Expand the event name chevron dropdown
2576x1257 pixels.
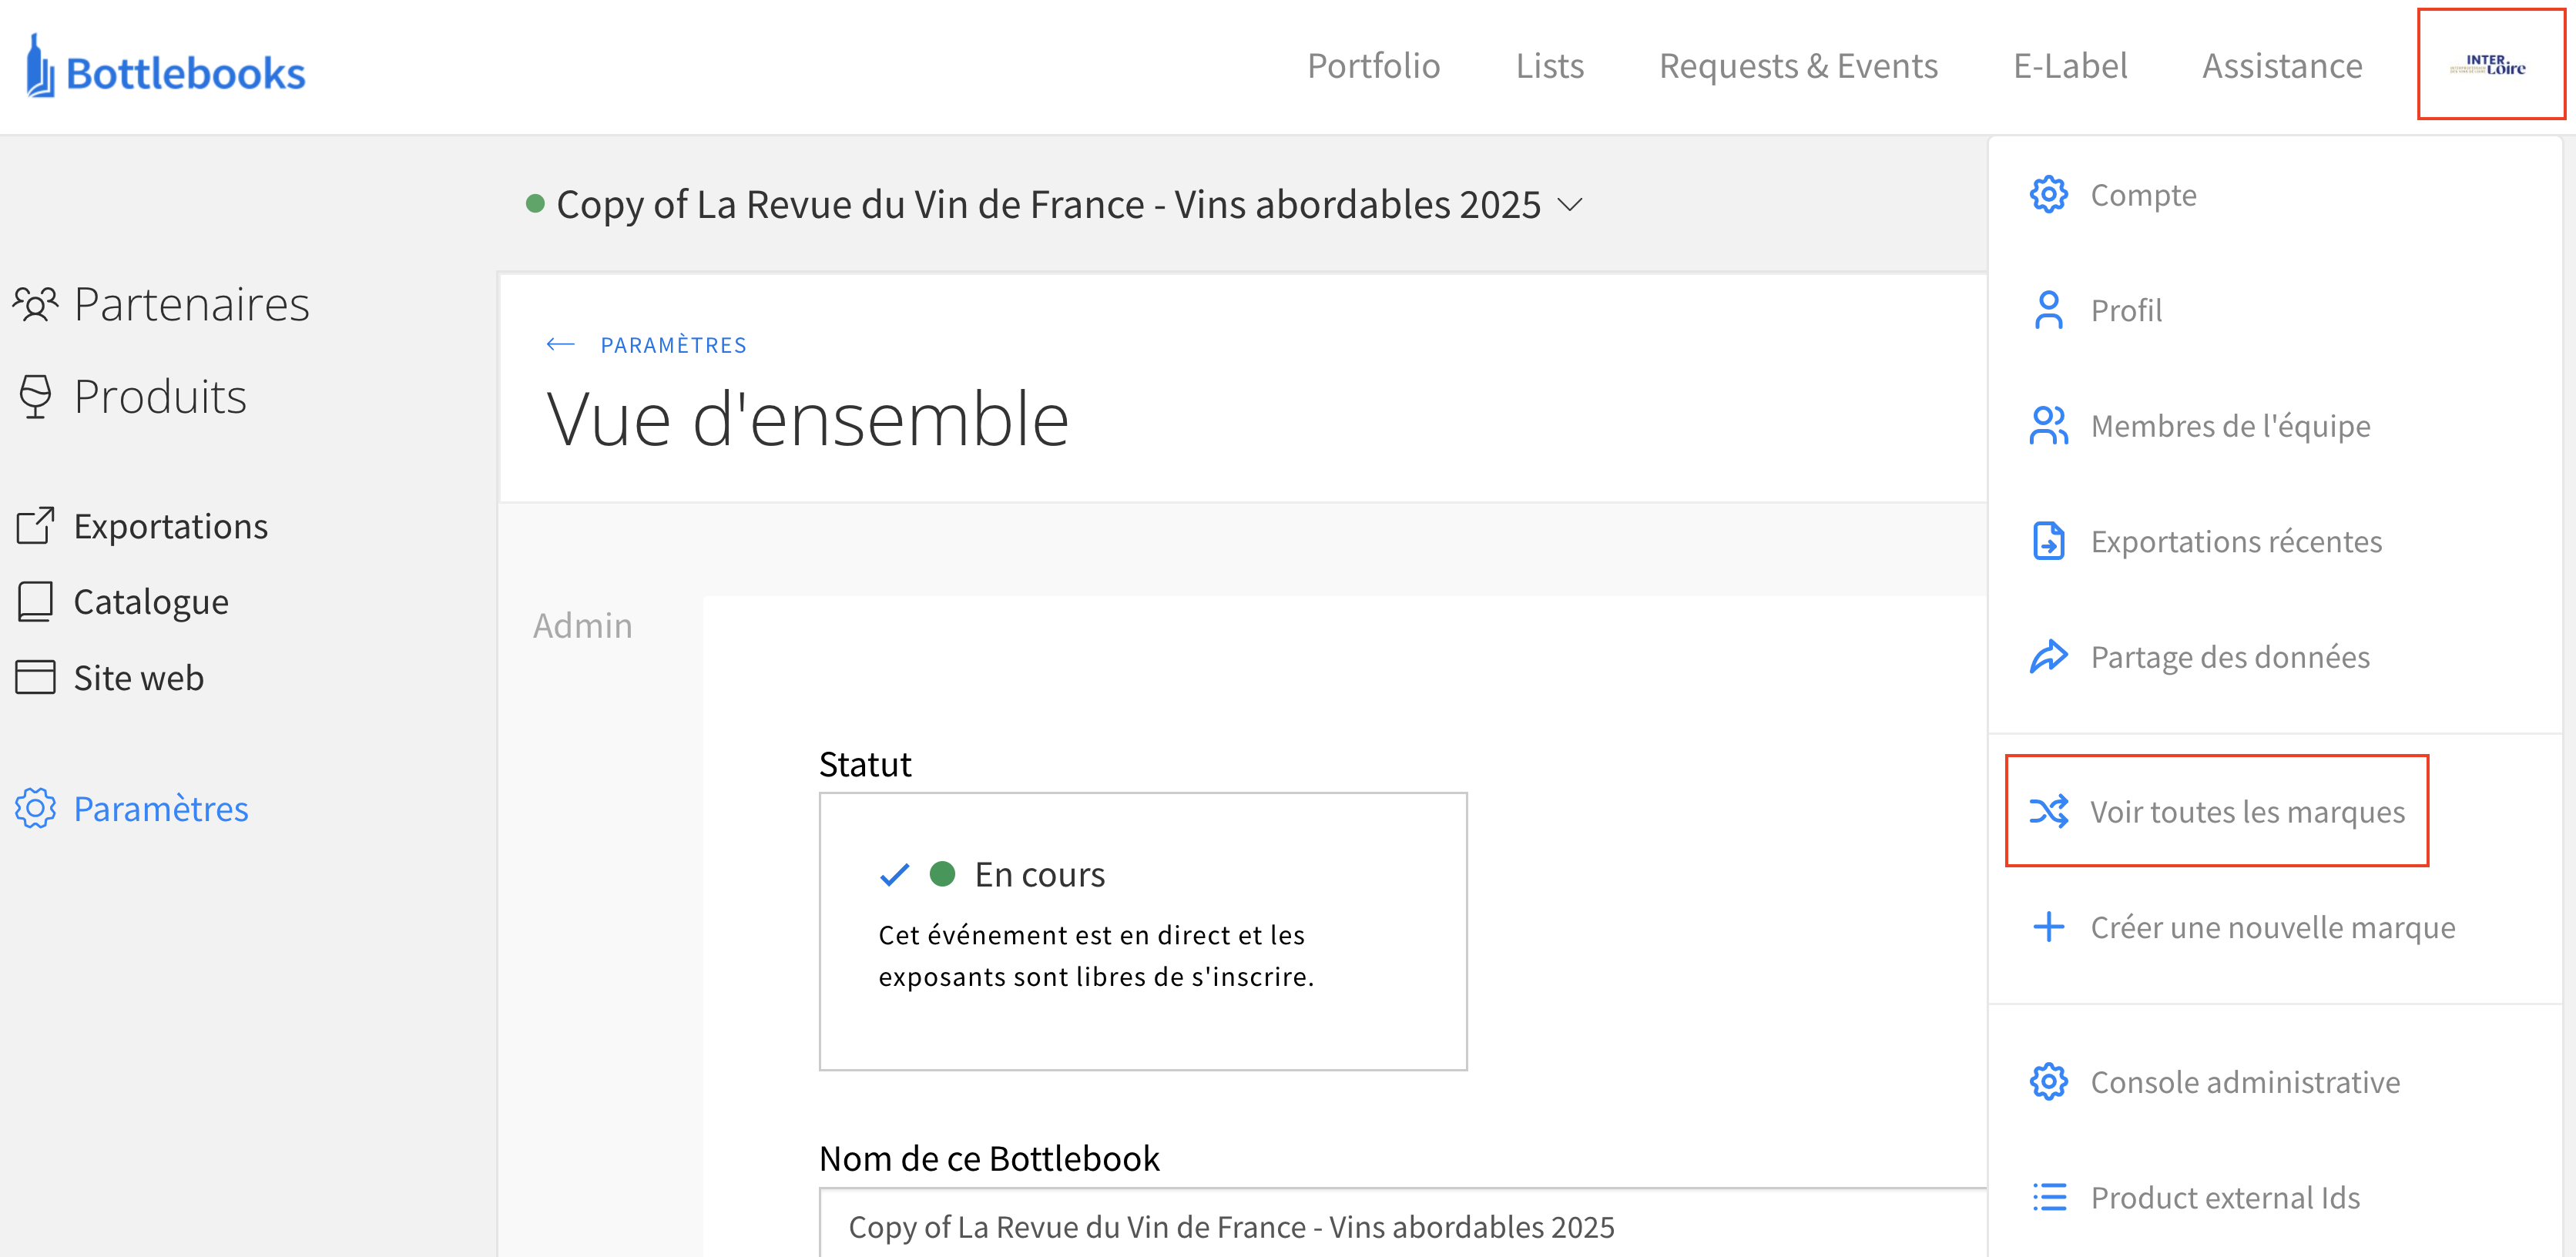coord(1571,205)
